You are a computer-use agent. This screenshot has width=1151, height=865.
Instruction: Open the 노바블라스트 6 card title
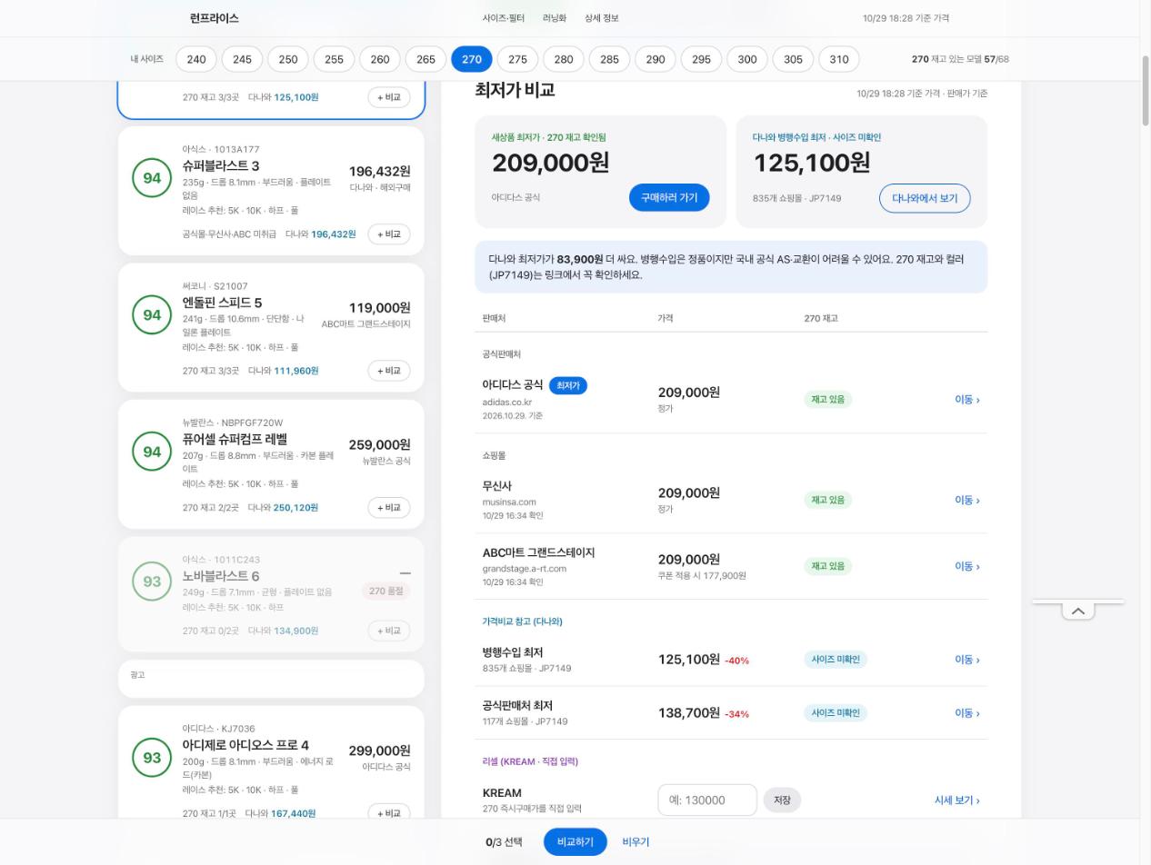pyautogui.click(x=221, y=576)
